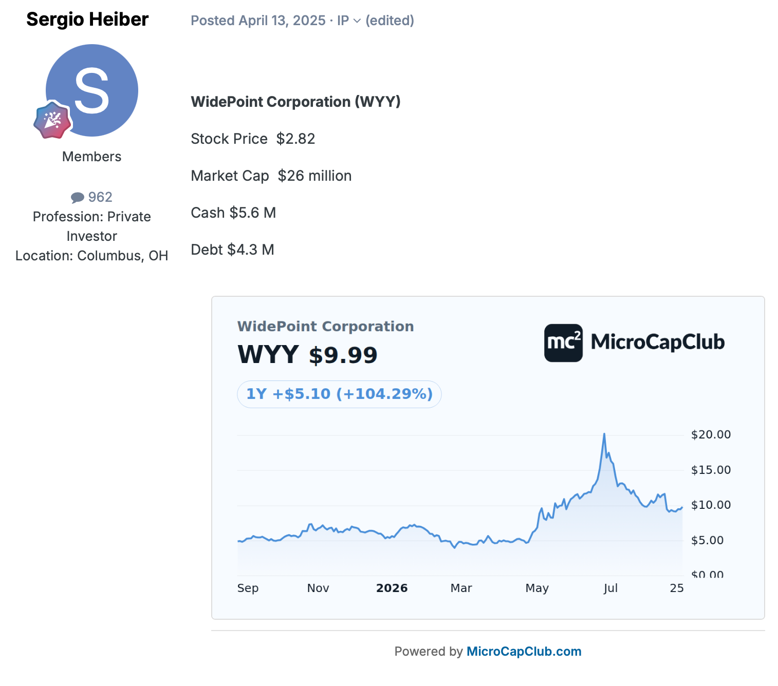Click the '$5.00' axis label
Image resolution: width=778 pixels, height=686 pixels.
(707, 540)
